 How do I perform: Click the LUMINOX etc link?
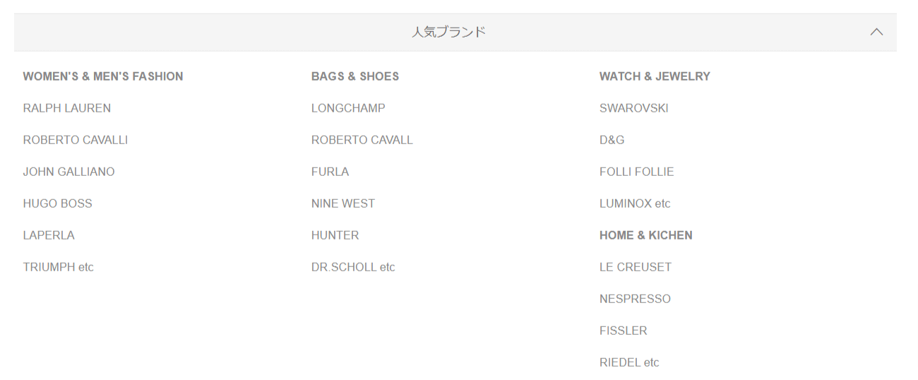635,203
